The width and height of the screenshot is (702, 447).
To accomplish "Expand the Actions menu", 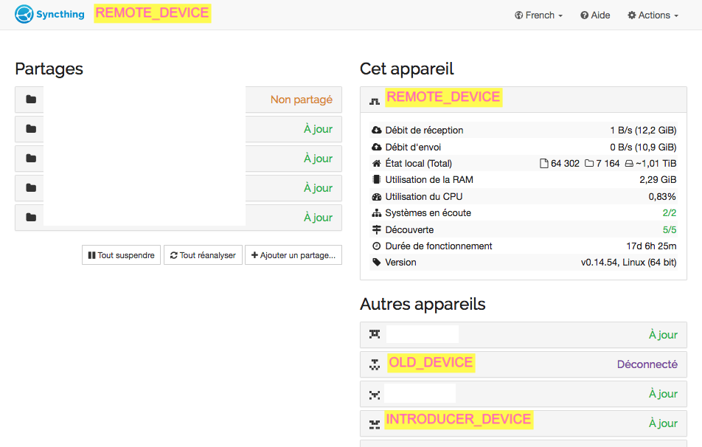I will click(x=653, y=15).
